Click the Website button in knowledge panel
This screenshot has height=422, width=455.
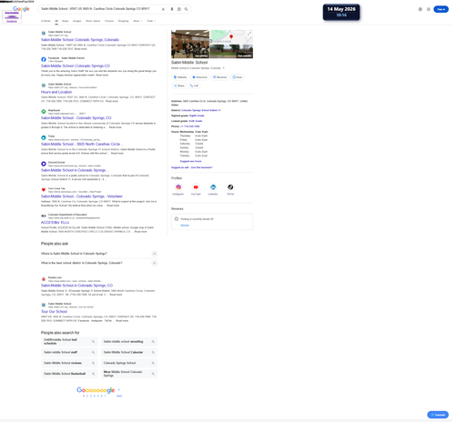180,77
